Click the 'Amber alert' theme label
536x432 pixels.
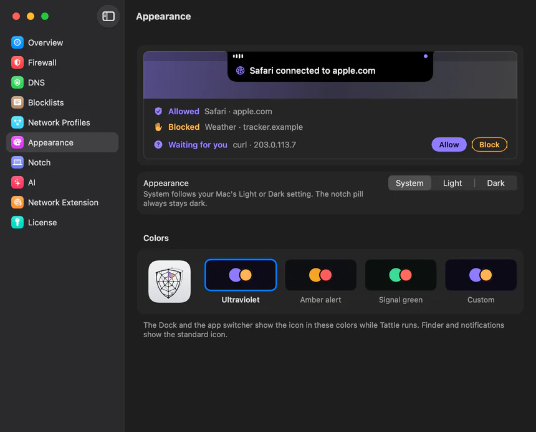pyautogui.click(x=320, y=300)
